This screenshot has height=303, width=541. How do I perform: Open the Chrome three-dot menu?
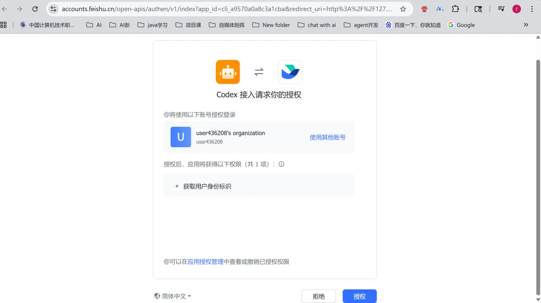pyautogui.click(x=532, y=9)
